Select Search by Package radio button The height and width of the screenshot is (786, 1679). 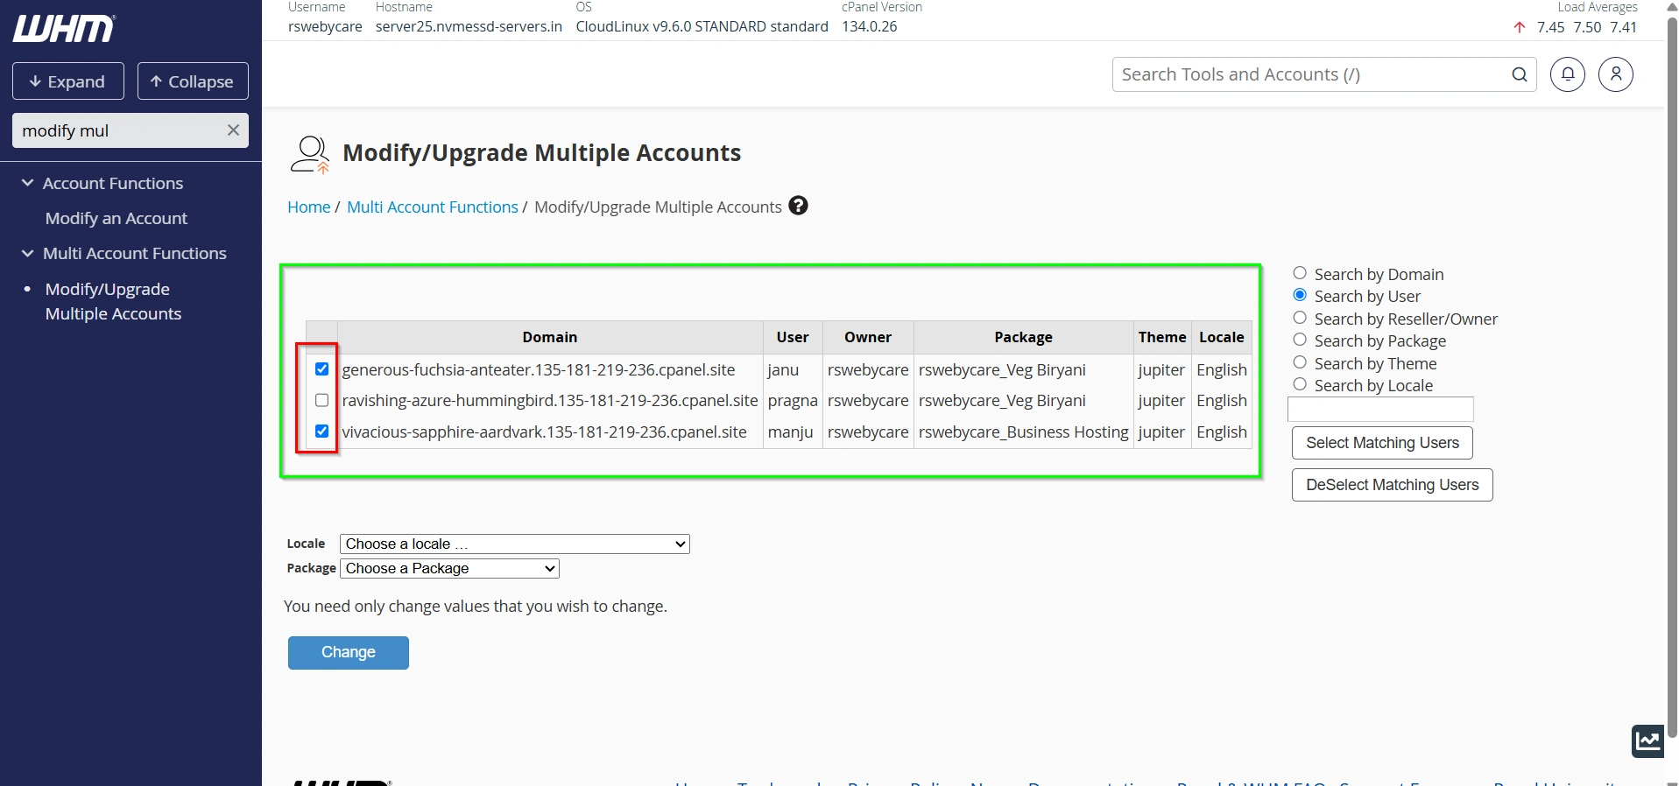1300,340
